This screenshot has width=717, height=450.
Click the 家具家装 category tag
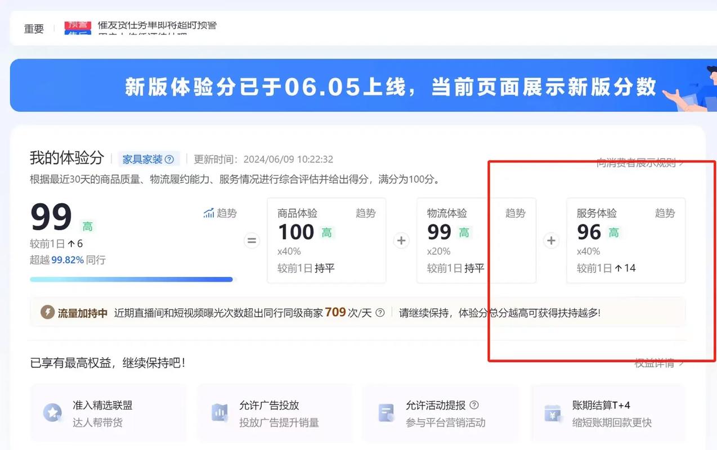click(142, 159)
